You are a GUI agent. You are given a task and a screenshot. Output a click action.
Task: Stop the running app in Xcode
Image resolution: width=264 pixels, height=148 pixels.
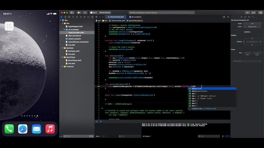click(85, 13)
